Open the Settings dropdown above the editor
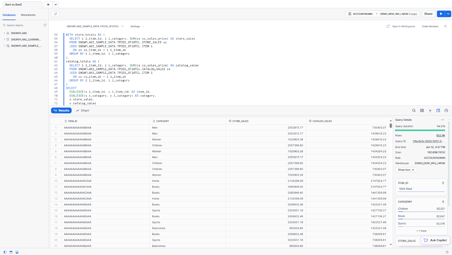Screen dimensions: 452x255 tap(137, 26)
